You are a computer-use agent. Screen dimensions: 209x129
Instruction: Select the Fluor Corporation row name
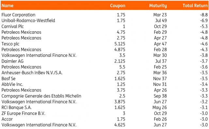18,15
